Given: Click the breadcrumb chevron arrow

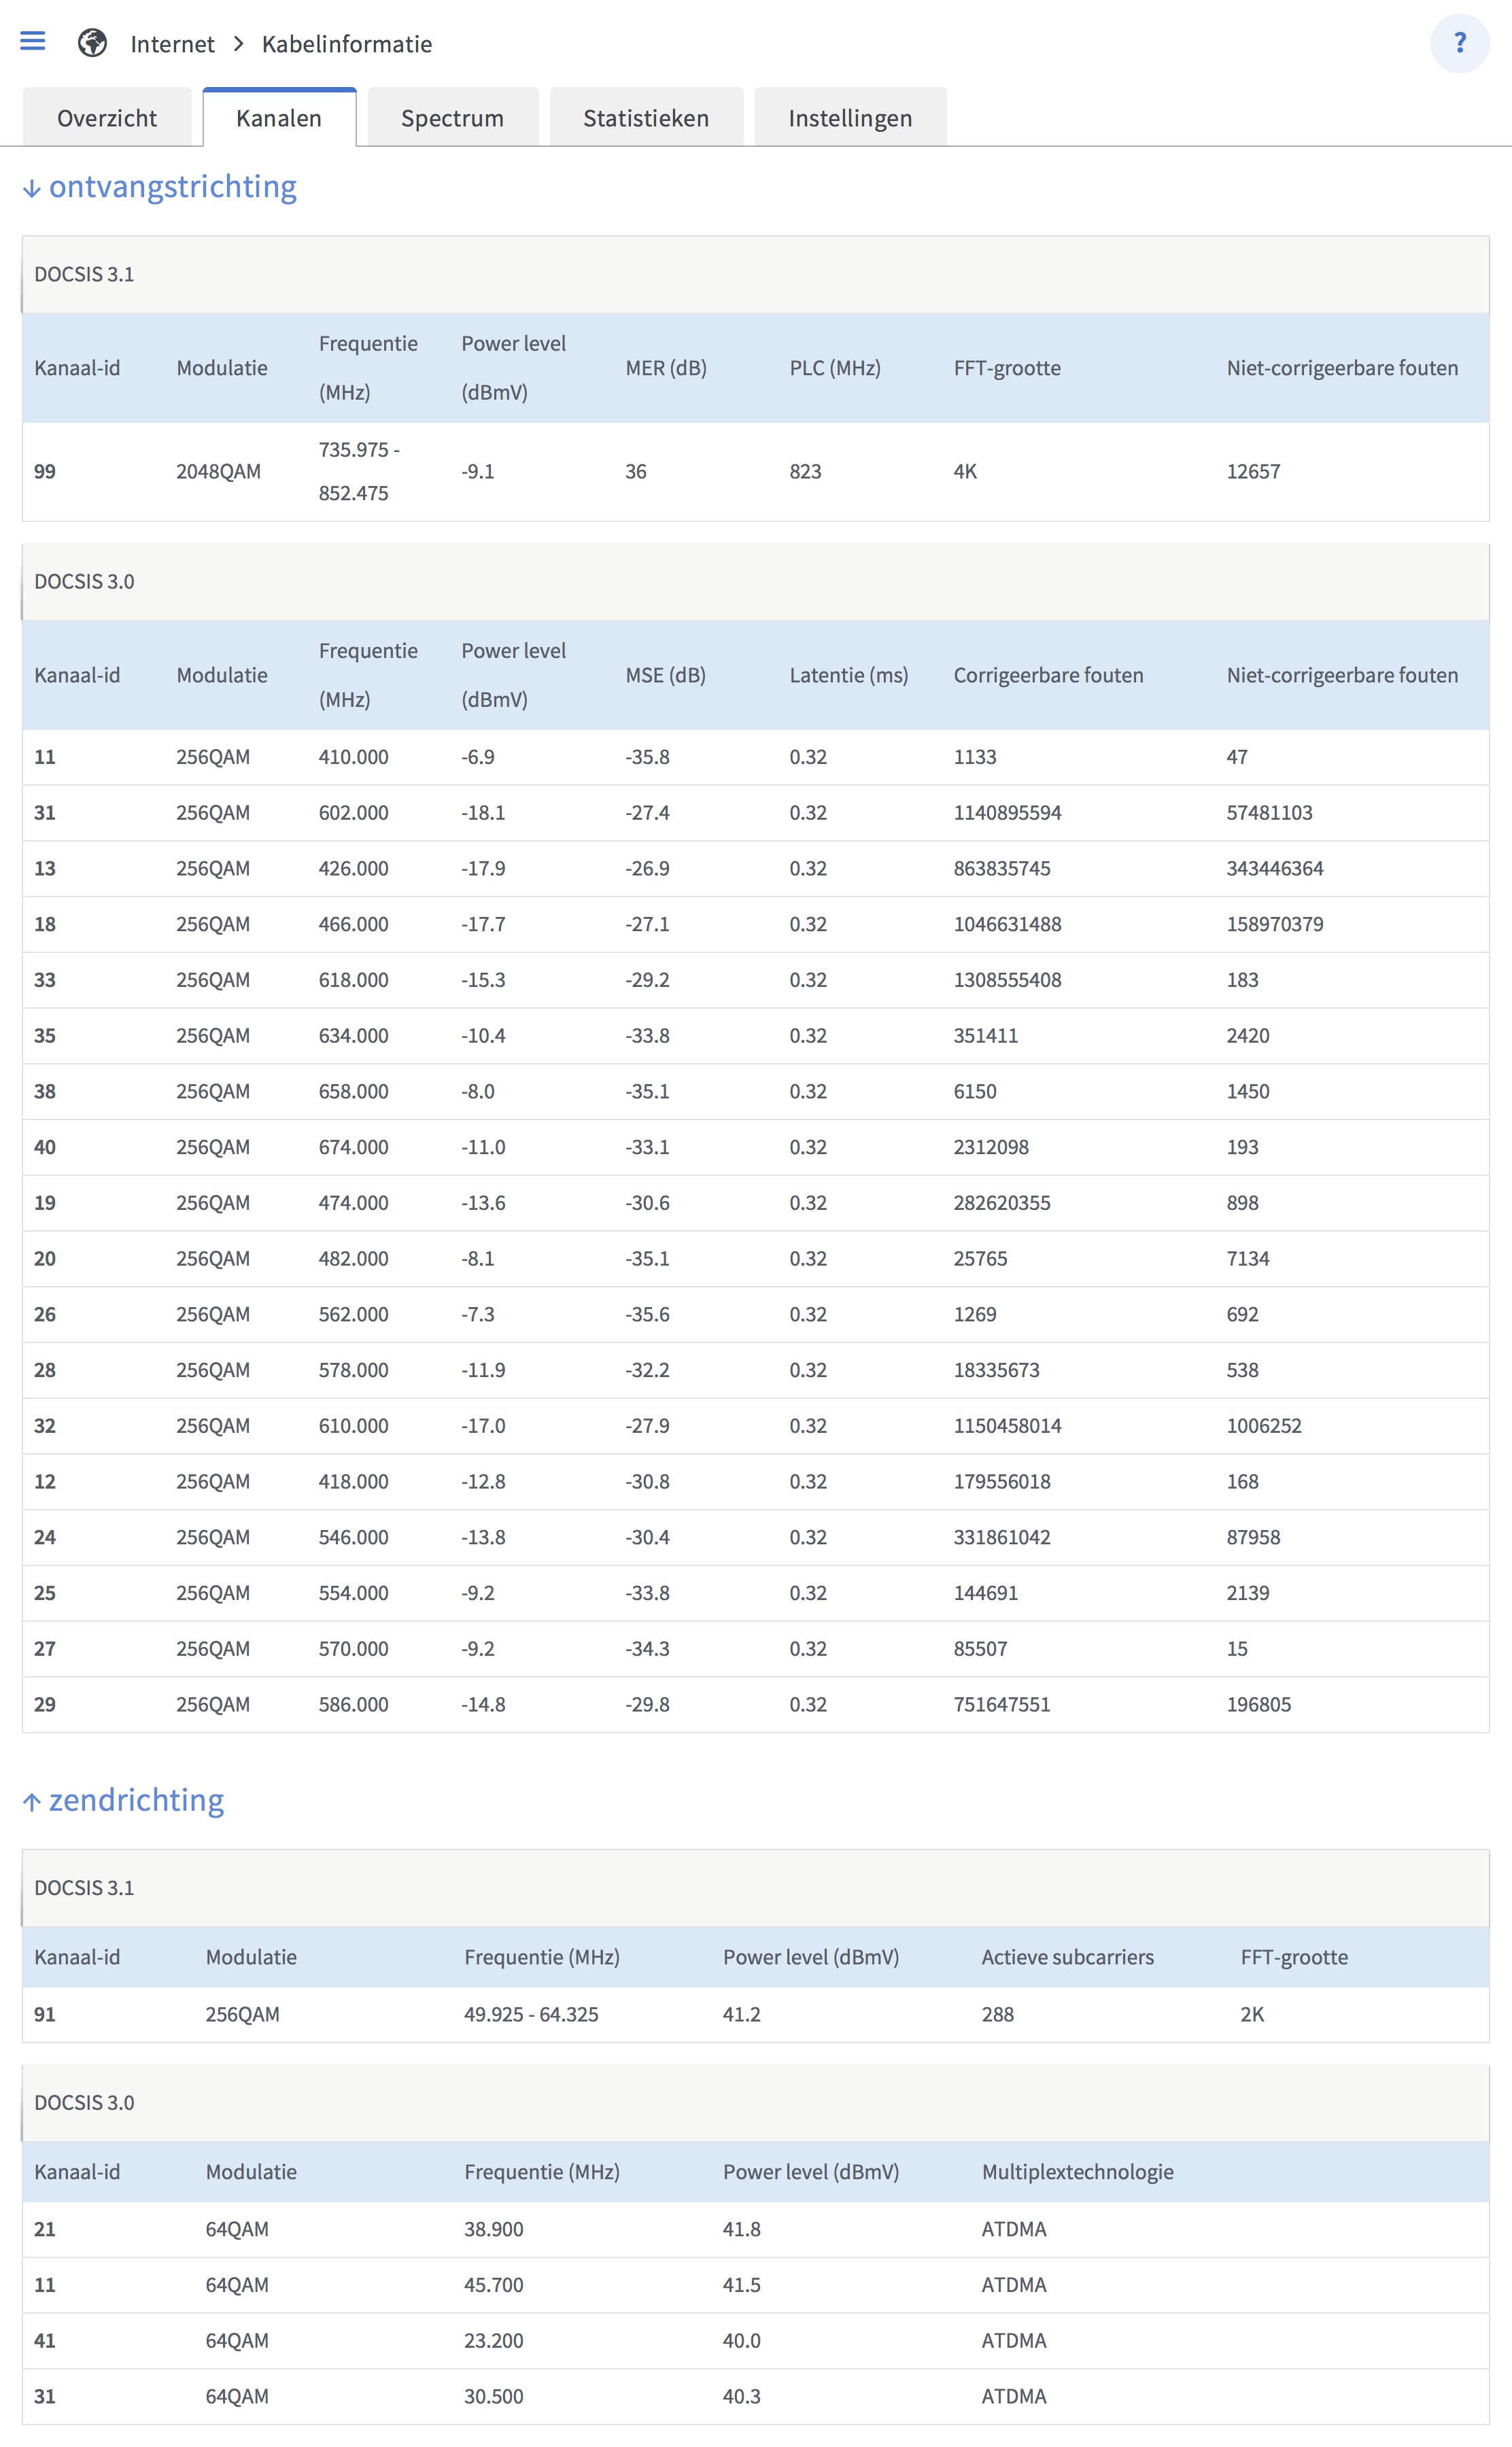Looking at the screenshot, I should 238,44.
